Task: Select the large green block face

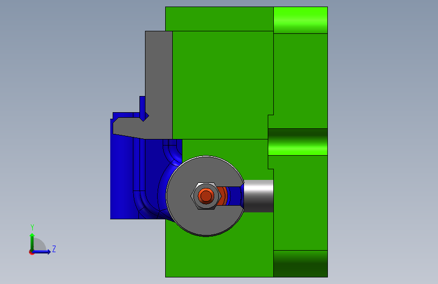Action: click(223, 85)
